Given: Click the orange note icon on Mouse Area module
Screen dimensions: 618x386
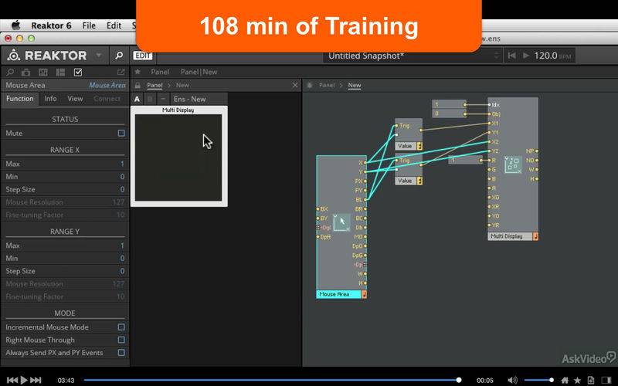Looking at the screenshot, I should pos(364,294).
